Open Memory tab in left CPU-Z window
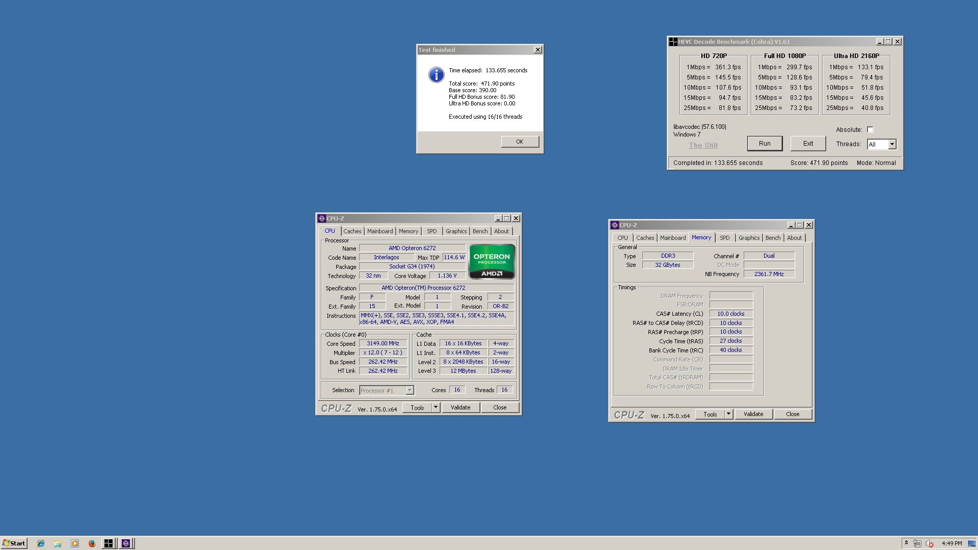Viewport: 978px width, 550px height. click(408, 231)
